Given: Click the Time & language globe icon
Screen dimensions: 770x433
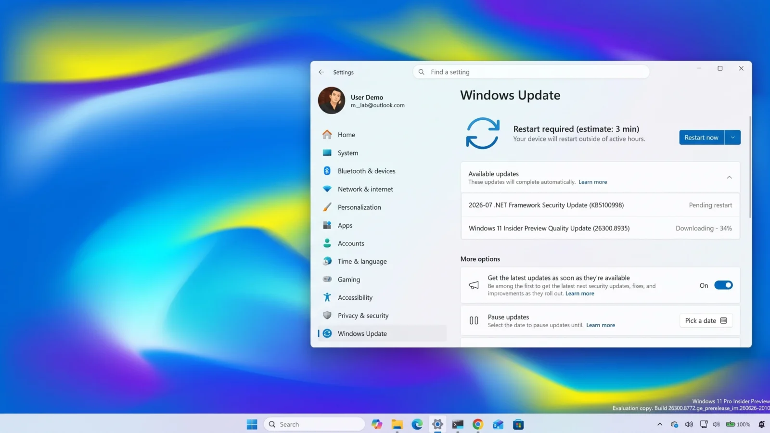Looking at the screenshot, I should click(327, 261).
